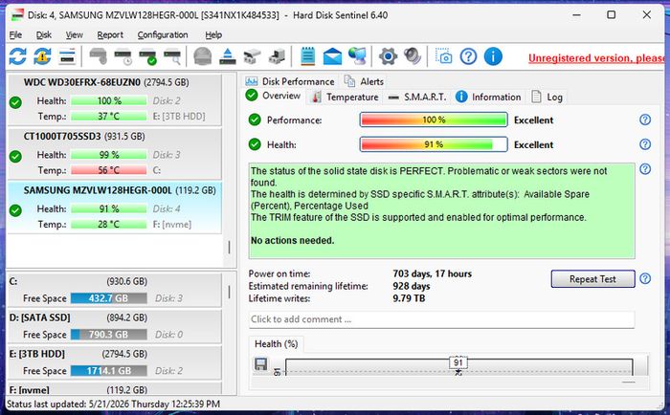The height and width of the screenshot is (415, 670).
Task: Select the E: [3TB HDD] partition entry
Action: [115, 362]
